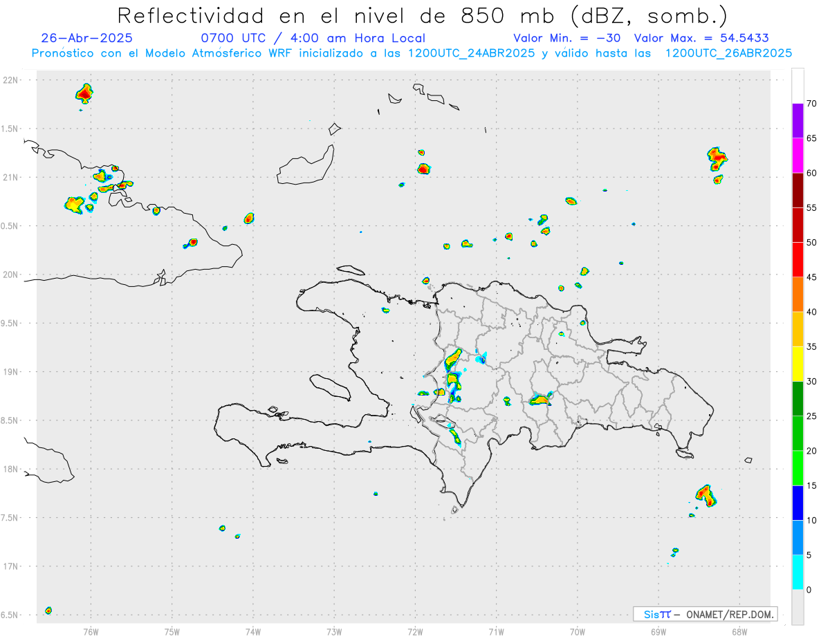Click the cyan 0–5 dBZ colorbar segment
The image size is (830, 641).
coord(797,572)
